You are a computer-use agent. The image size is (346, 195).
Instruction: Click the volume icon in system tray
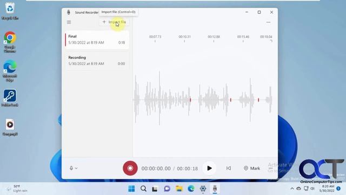click(x=312, y=188)
